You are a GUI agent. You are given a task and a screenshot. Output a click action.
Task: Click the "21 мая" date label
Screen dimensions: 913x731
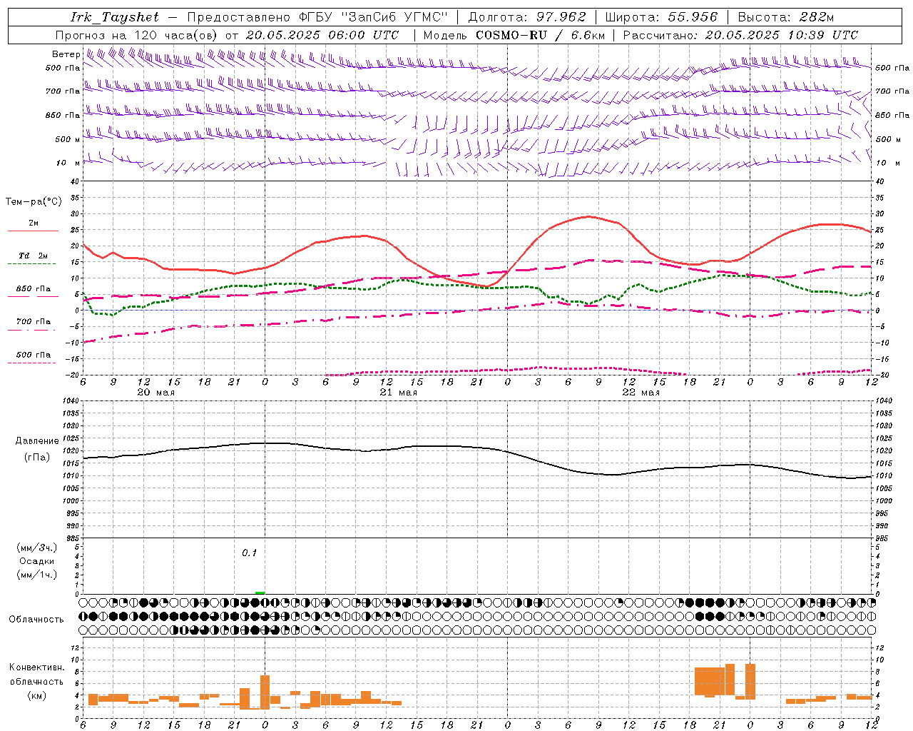399,393
